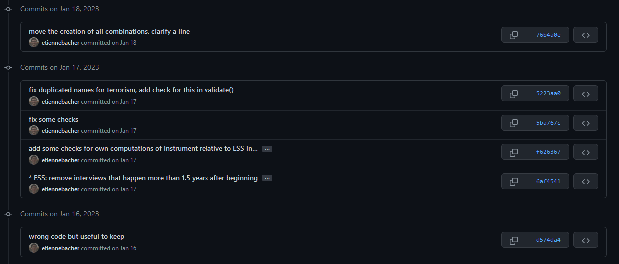Screen dimensions: 619x264
Task: Click etiennebacher username on Jan 16 commit
Action: click(x=60, y=248)
